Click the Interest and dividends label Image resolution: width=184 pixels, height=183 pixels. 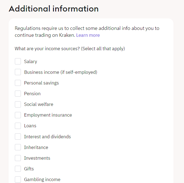(x=47, y=137)
